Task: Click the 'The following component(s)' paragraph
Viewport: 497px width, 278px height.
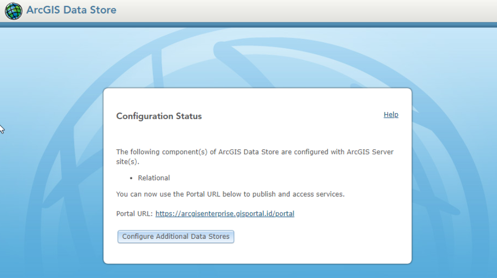Action: (255, 157)
